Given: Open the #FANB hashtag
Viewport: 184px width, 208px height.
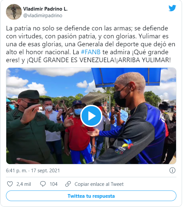Looking at the screenshot, I should coord(92,52).
